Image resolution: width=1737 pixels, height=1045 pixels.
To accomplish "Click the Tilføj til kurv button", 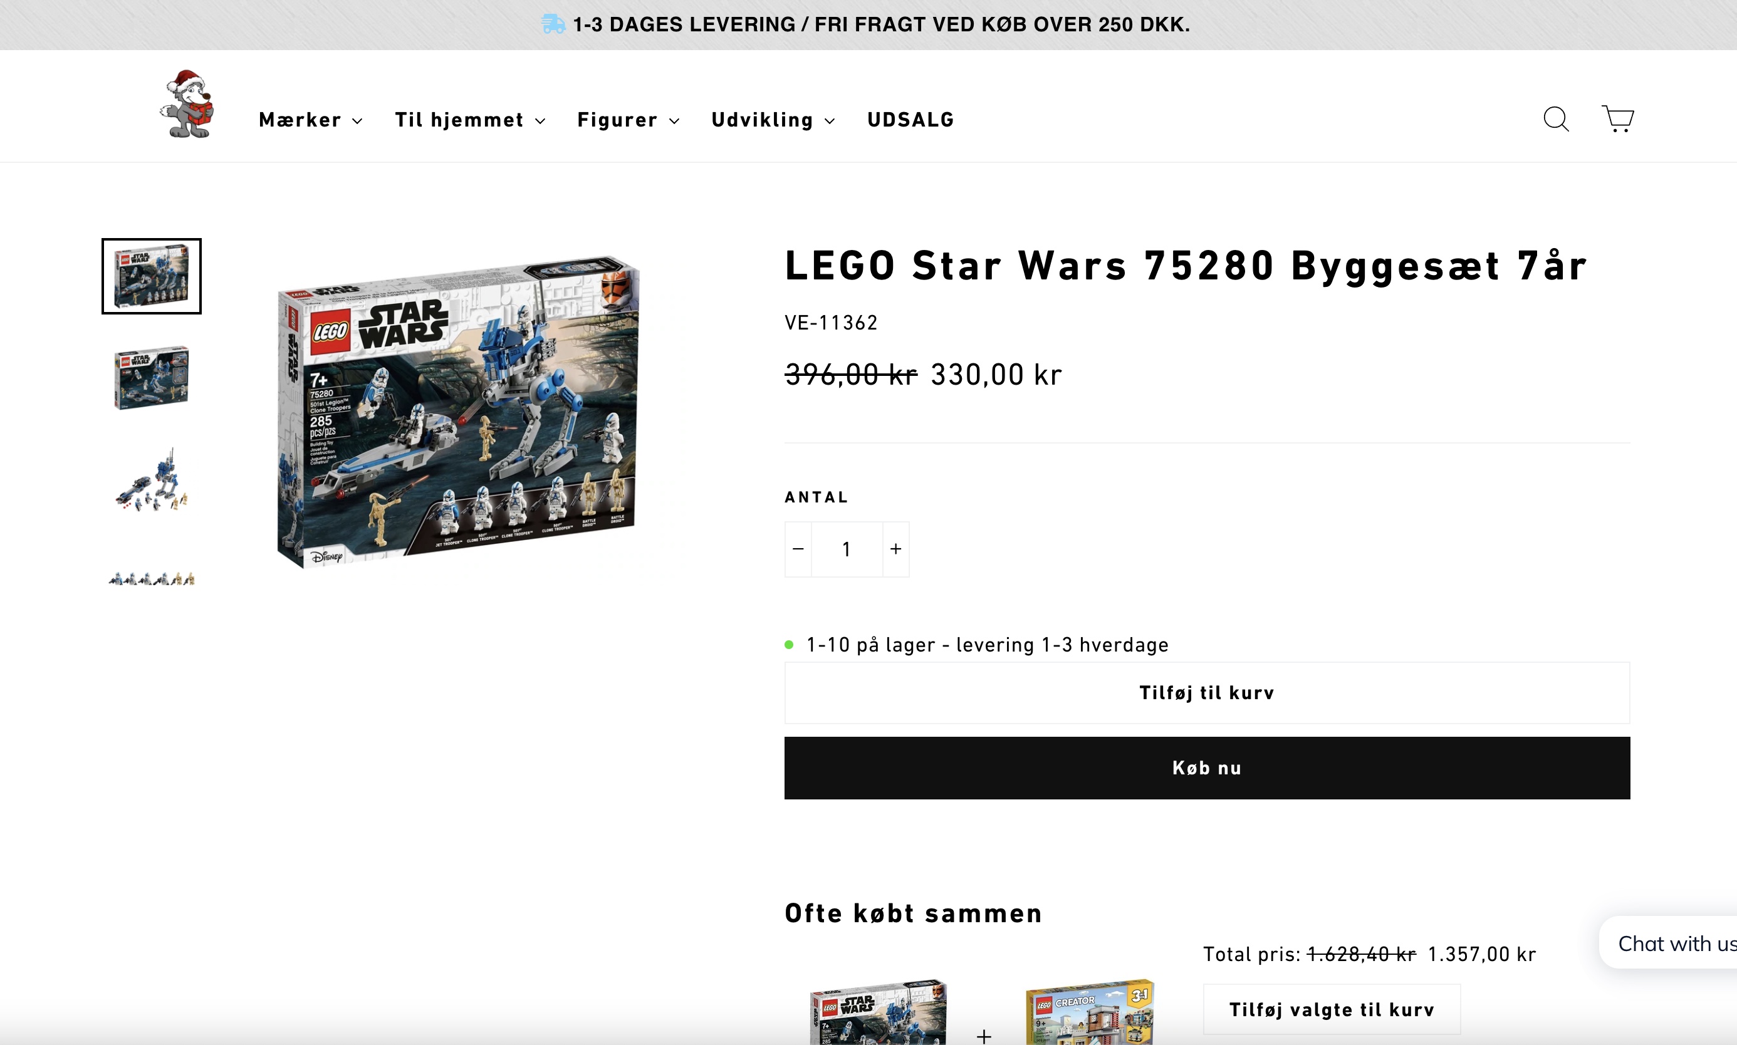I will pyautogui.click(x=1206, y=693).
